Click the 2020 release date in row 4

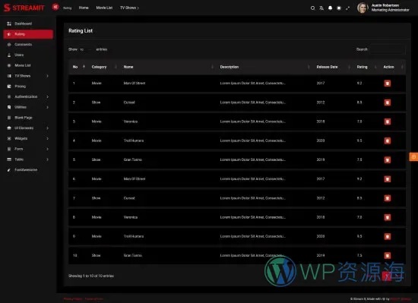click(321, 140)
